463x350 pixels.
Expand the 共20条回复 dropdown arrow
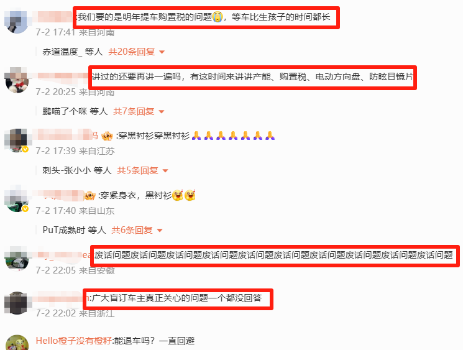pos(162,52)
